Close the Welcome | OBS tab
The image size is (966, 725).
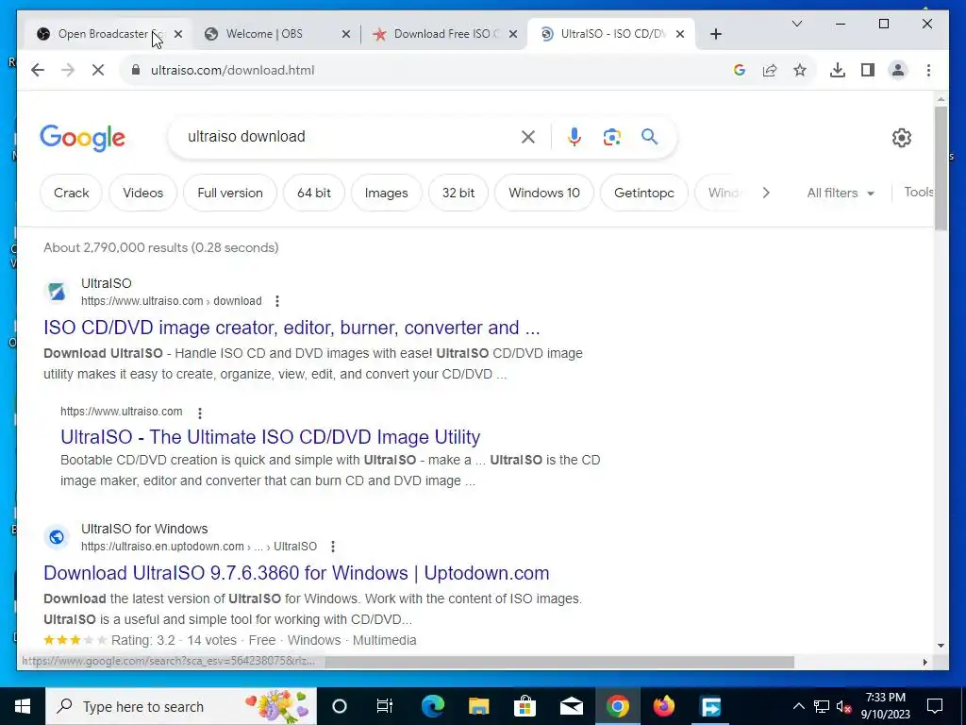(346, 35)
